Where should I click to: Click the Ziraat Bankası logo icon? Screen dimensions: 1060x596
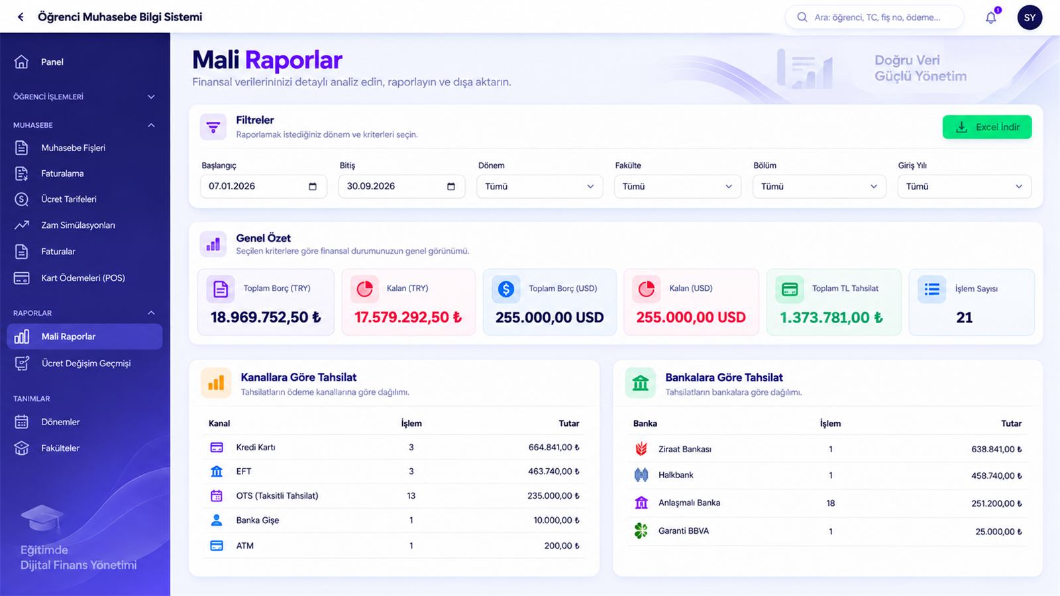tap(641, 449)
